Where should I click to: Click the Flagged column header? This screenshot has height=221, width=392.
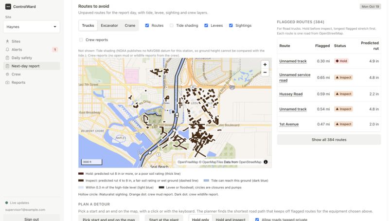[x=322, y=46]
